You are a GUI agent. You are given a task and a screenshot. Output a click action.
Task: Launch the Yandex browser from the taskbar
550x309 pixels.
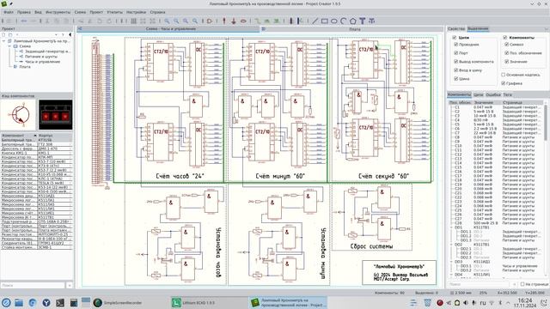pos(46,303)
